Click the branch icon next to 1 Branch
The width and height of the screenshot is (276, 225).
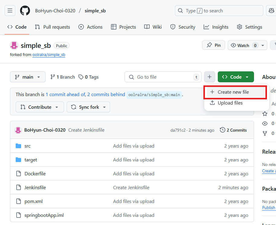click(x=52, y=77)
